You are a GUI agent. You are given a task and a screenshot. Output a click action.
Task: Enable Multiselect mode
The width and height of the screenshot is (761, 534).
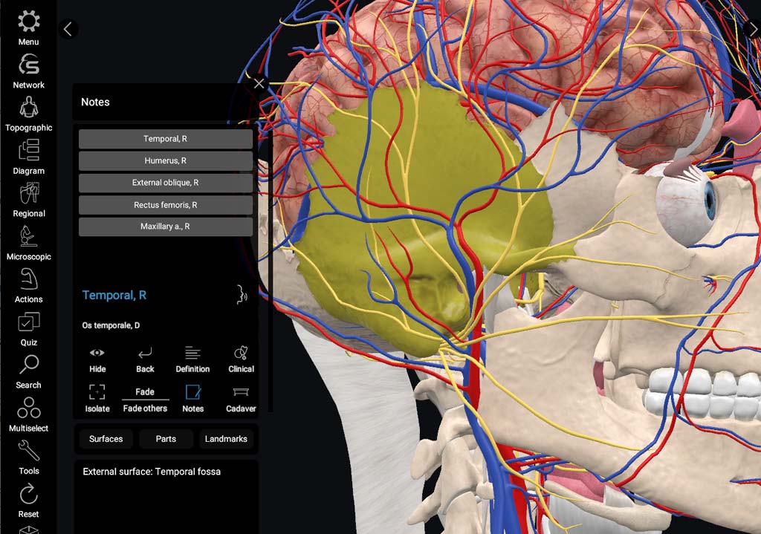click(x=29, y=414)
